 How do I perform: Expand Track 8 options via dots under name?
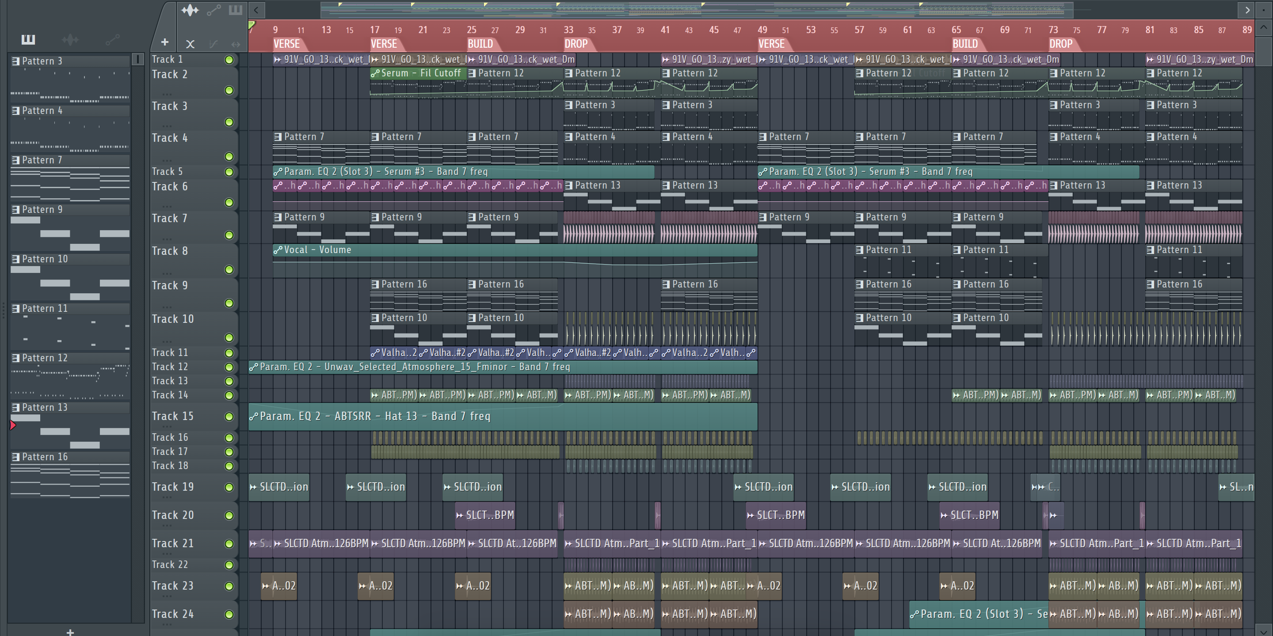168,273
